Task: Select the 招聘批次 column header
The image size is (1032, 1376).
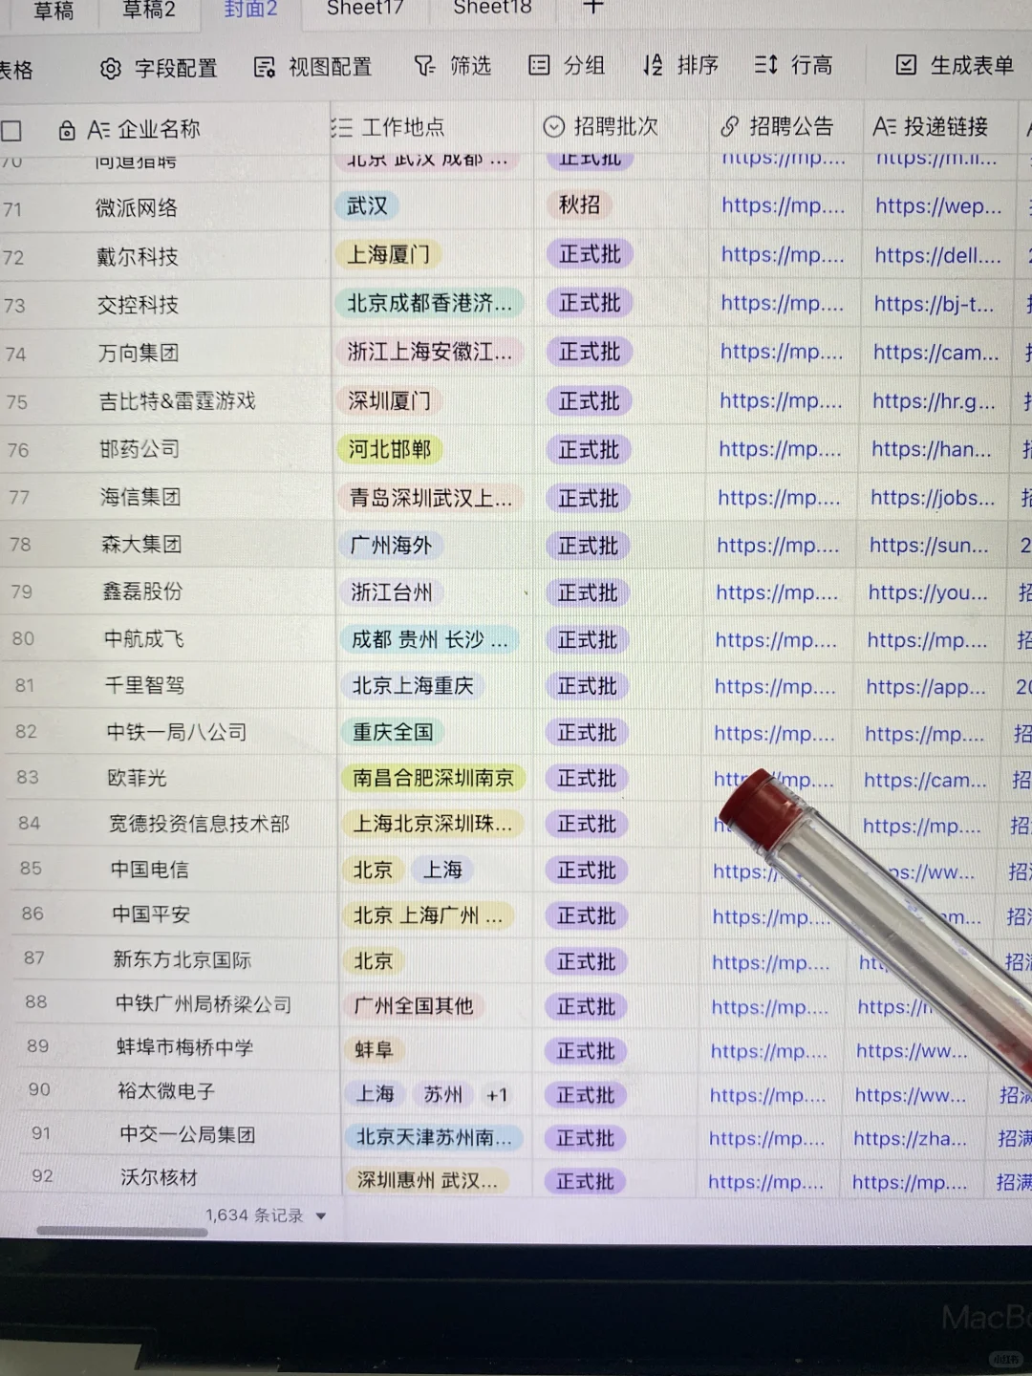Action: 615,126
